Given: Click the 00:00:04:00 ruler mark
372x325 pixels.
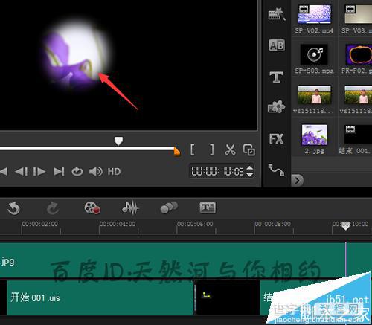Looking at the screenshot, I should [x=118, y=224].
